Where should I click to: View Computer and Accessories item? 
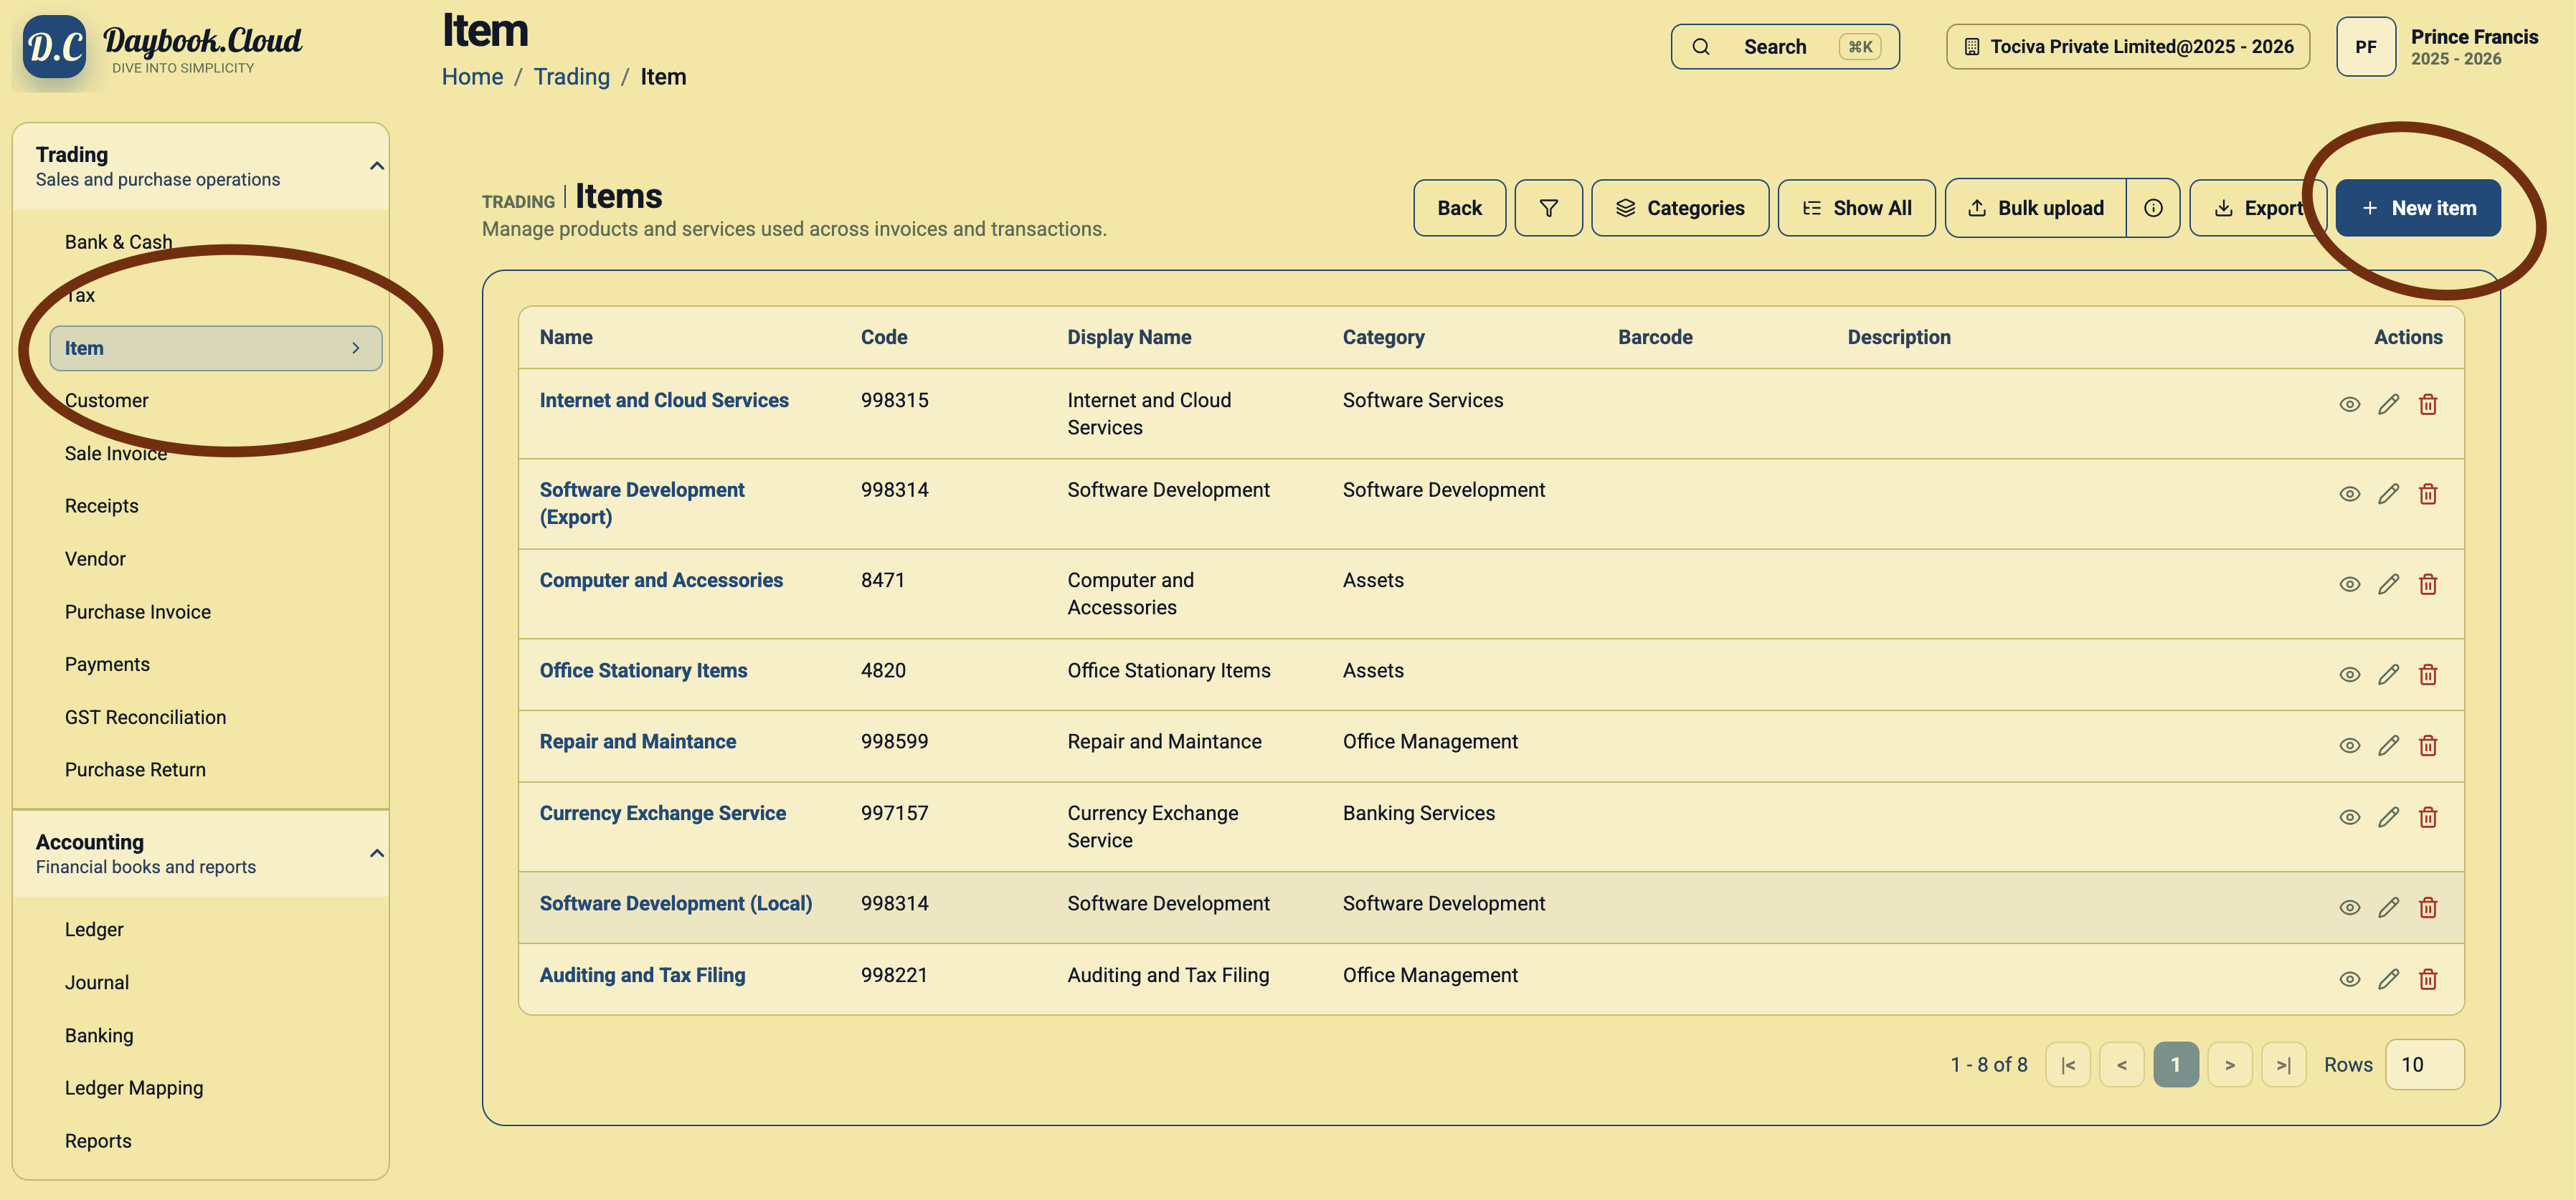click(x=2349, y=584)
